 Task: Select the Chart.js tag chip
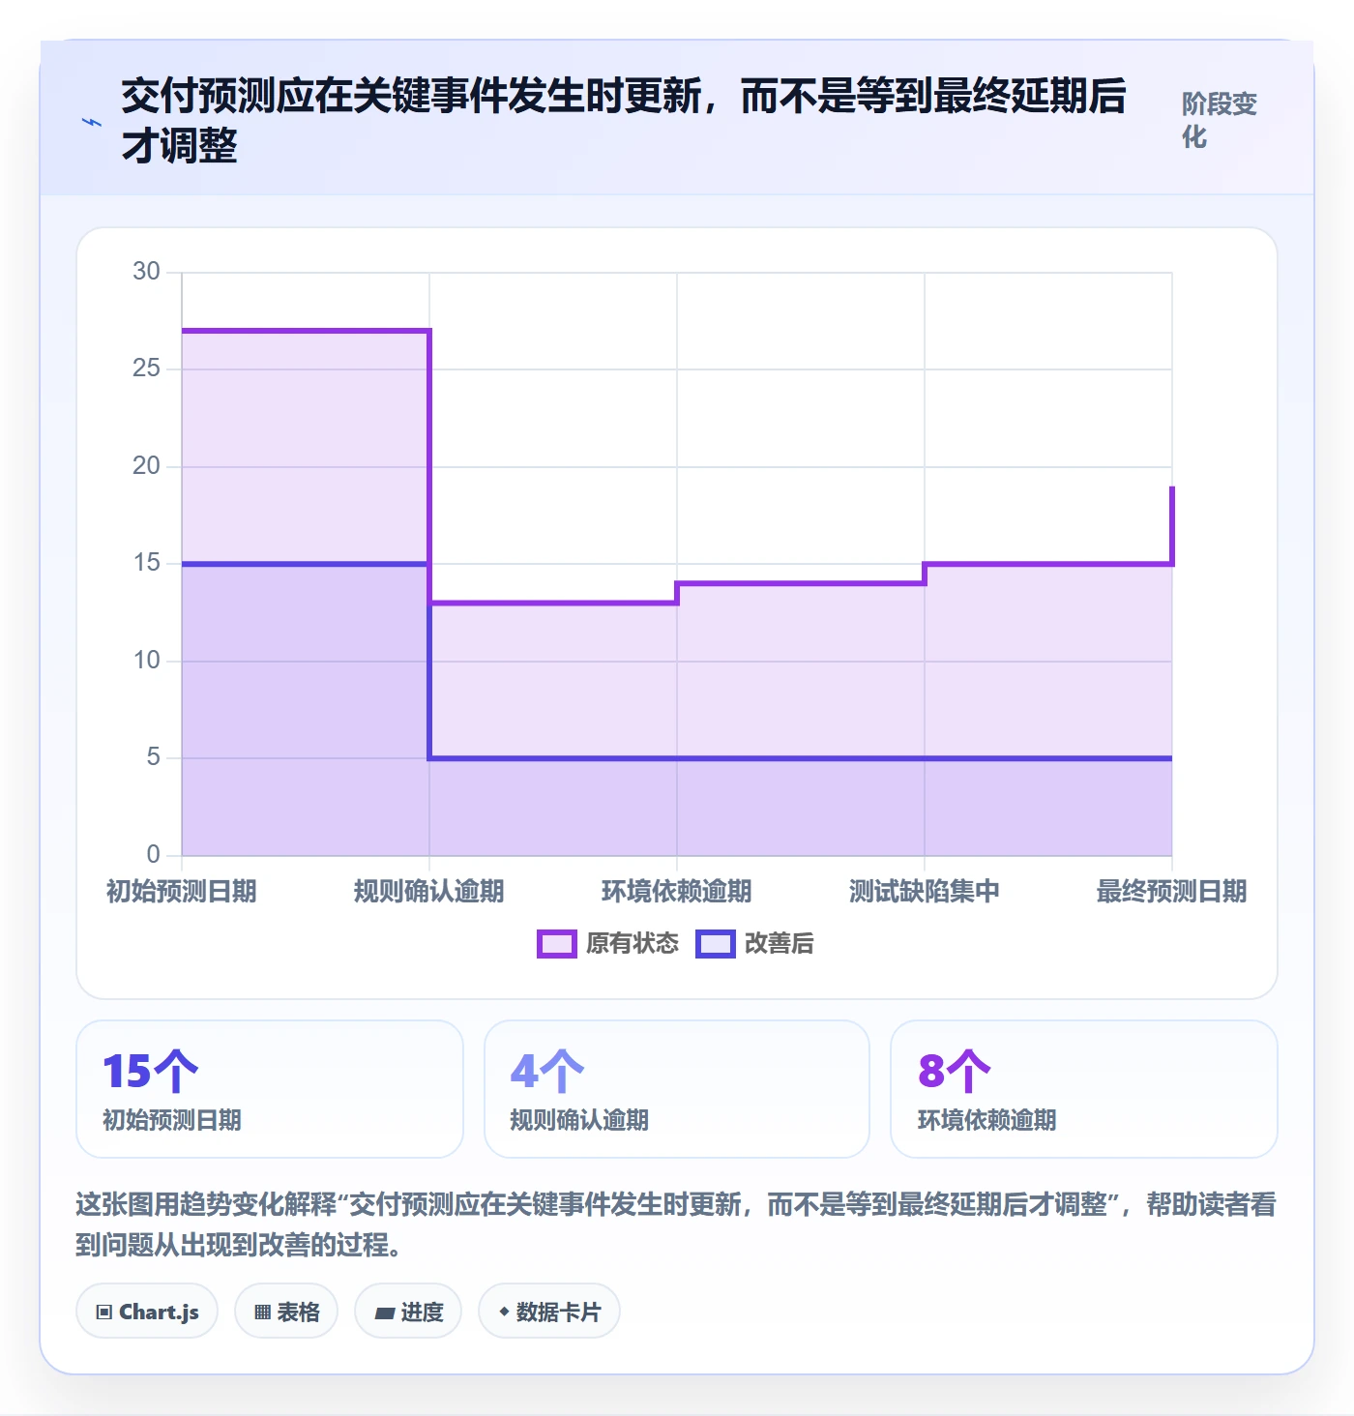147,1312
